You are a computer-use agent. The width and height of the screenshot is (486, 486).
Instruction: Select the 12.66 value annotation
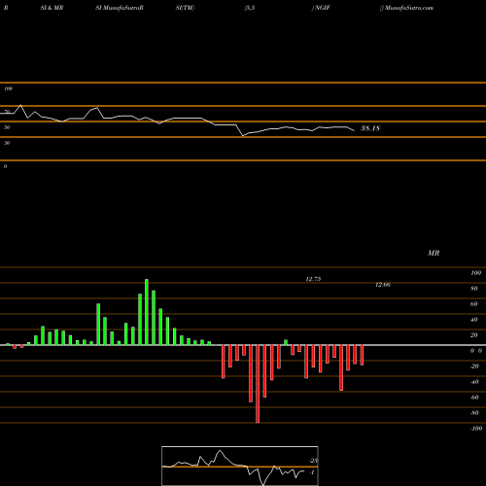(x=383, y=285)
